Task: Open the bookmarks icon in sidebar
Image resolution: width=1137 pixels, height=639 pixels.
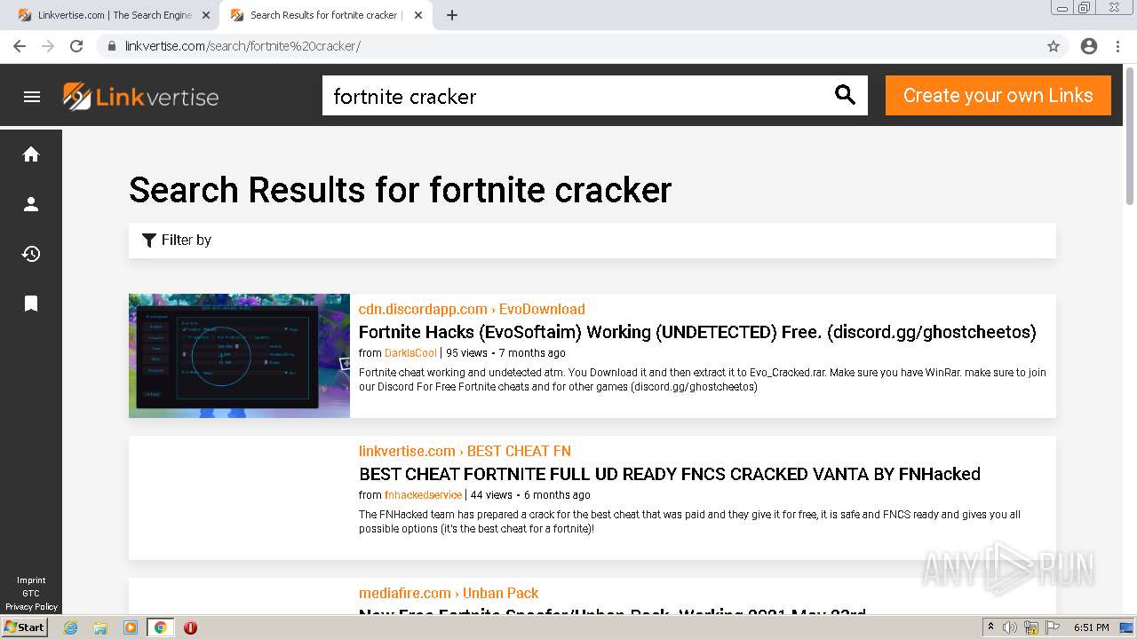Action: [x=31, y=304]
